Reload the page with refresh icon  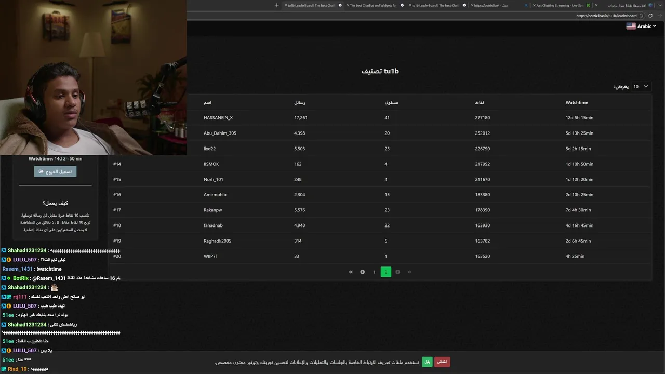coord(650,16)
